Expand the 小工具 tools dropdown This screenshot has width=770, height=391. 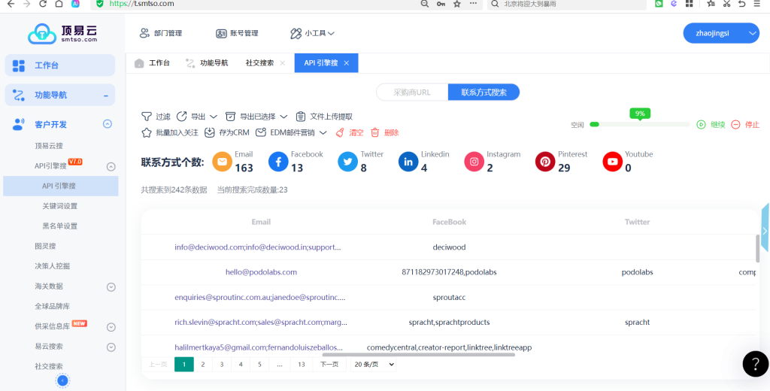click(313, 33)
